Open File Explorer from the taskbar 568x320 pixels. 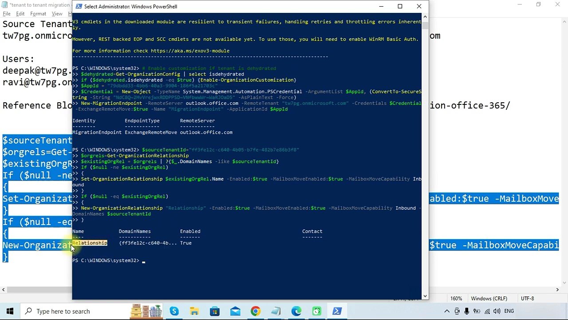[194, 311]
